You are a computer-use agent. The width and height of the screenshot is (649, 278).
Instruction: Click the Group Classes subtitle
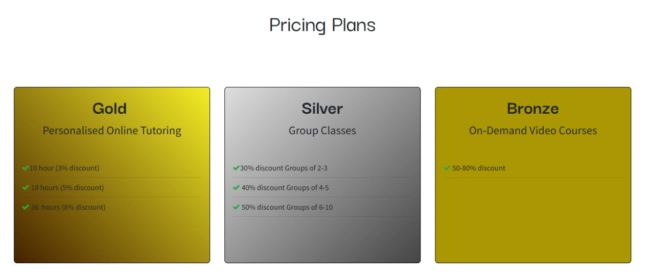click(322, 131)
